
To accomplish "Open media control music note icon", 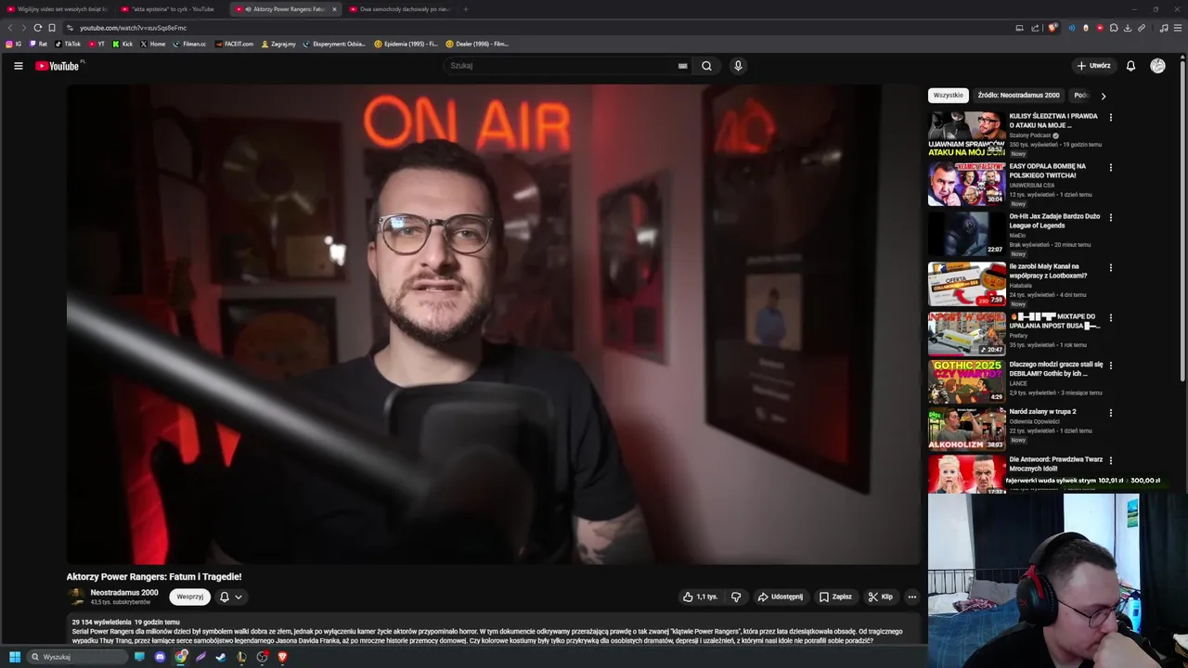I will coord(1164,28).
